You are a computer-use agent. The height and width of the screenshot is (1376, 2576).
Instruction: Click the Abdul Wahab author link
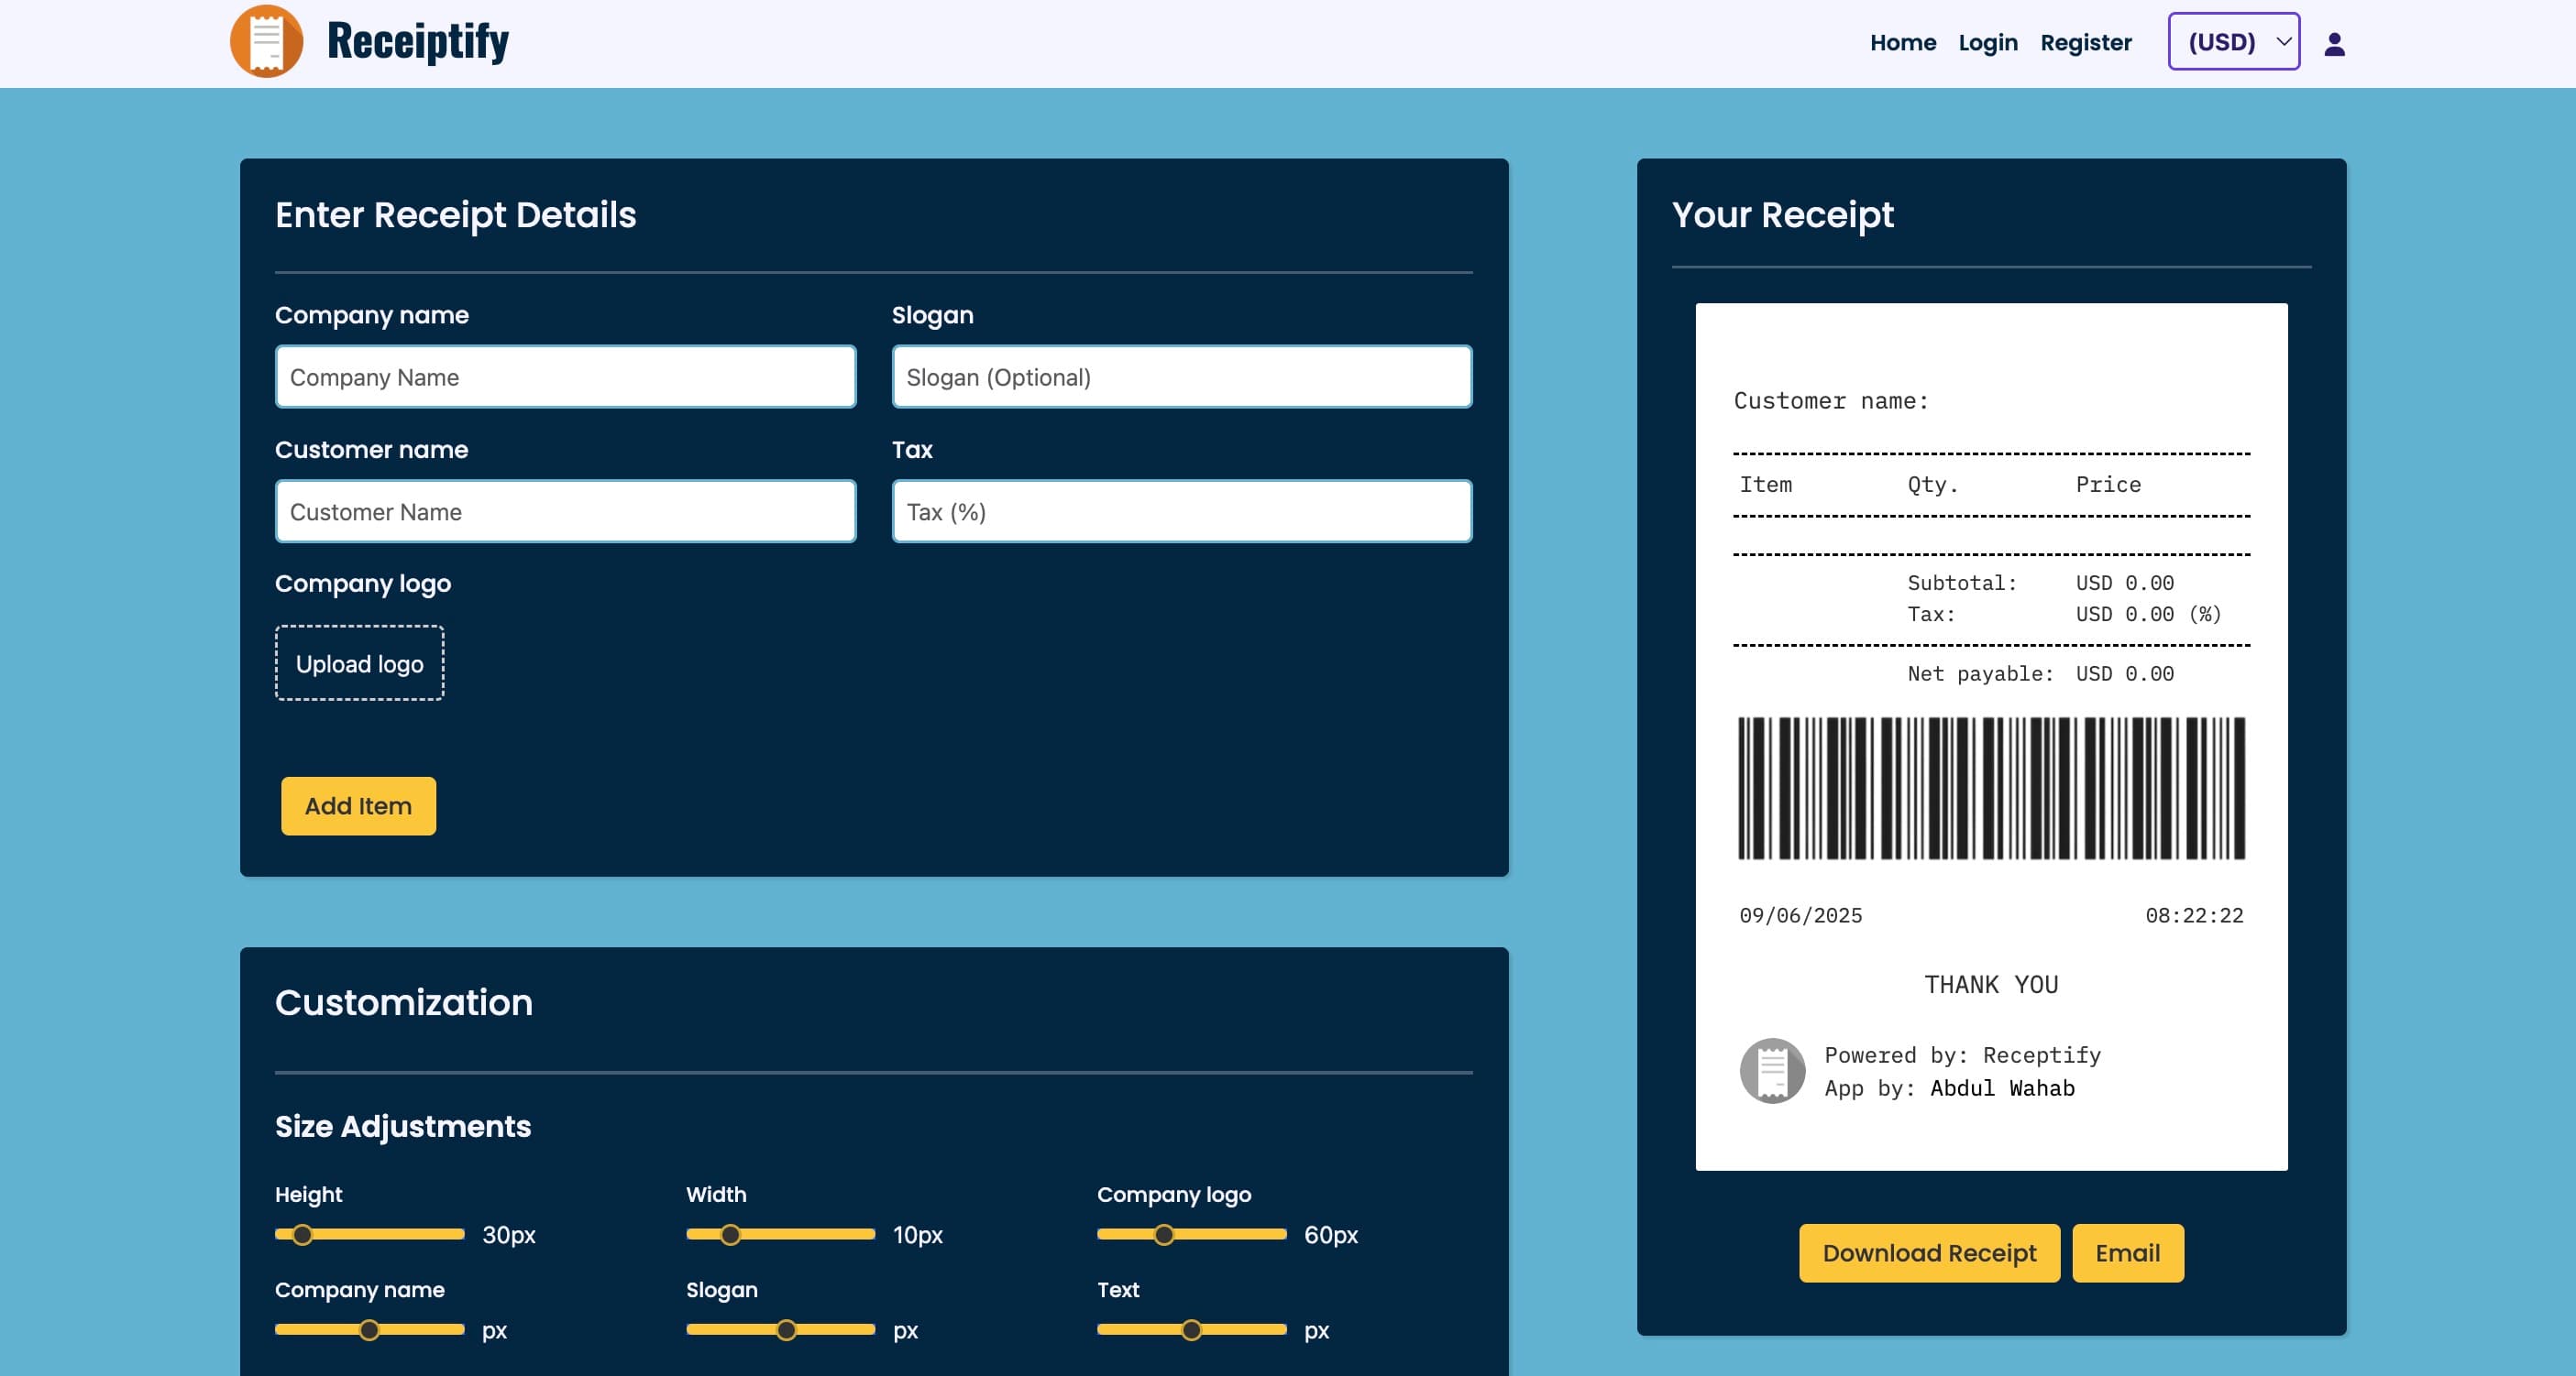coord(2001,1088)
